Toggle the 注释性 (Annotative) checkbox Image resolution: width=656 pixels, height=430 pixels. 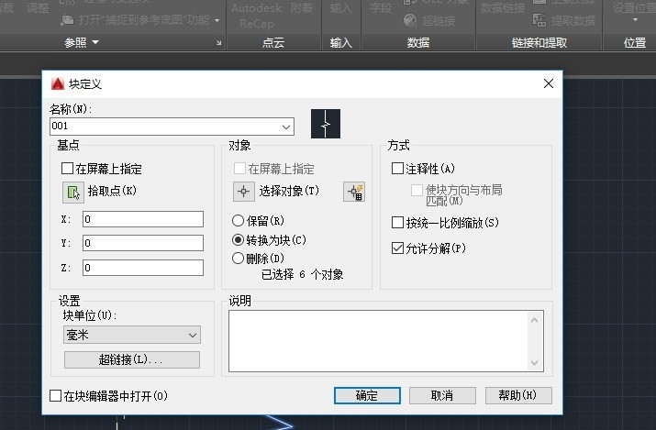[397, 169]
